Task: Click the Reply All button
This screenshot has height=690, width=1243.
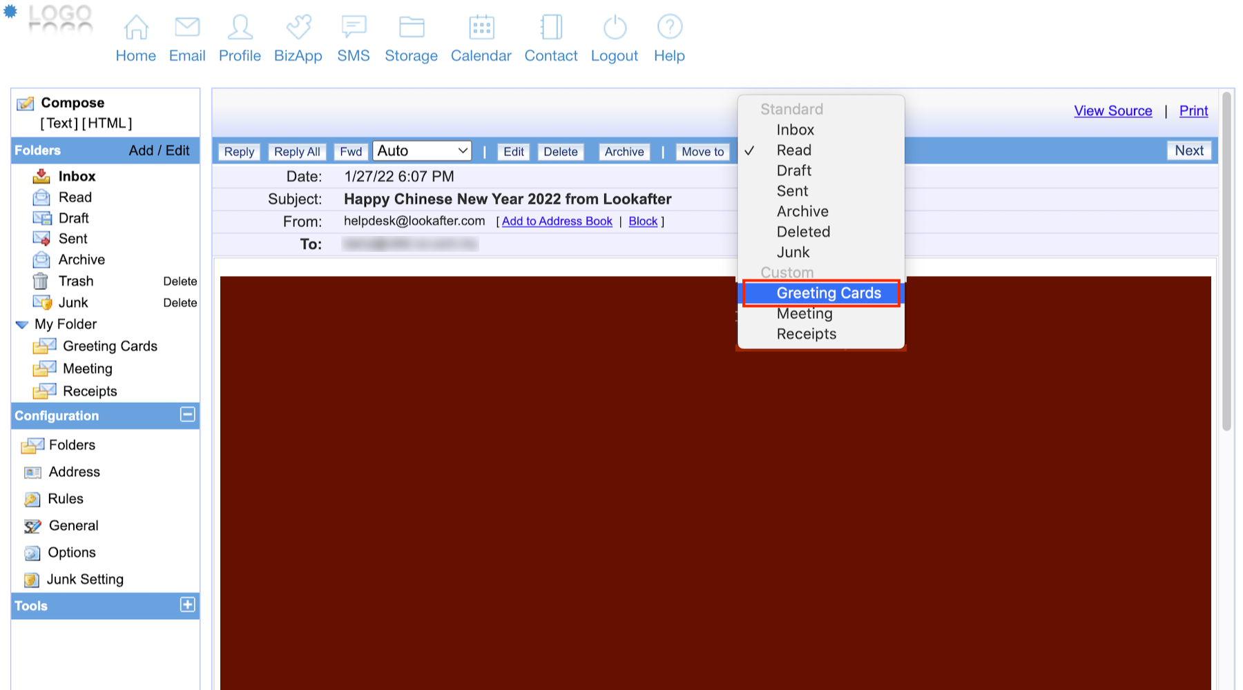Action: (297, 152)
